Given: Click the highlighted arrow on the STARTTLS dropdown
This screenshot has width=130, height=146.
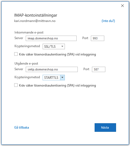Looking at the screenshot, I should (62, 77).
